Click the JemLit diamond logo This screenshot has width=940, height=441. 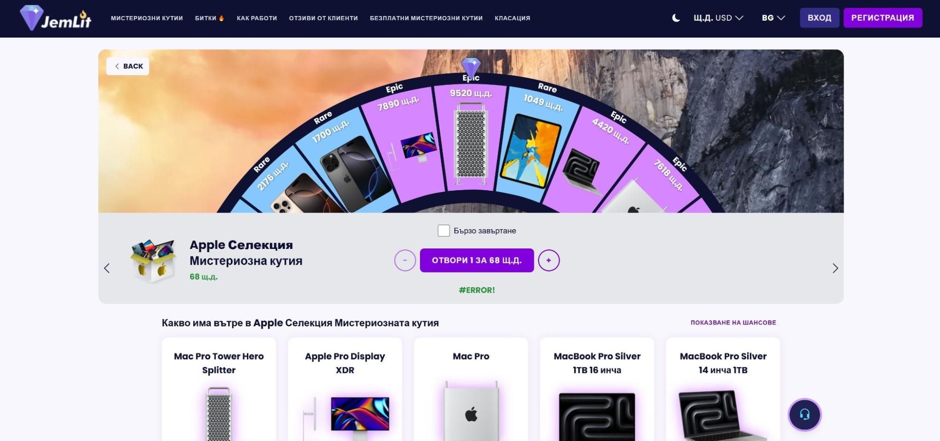pos(55,18)
